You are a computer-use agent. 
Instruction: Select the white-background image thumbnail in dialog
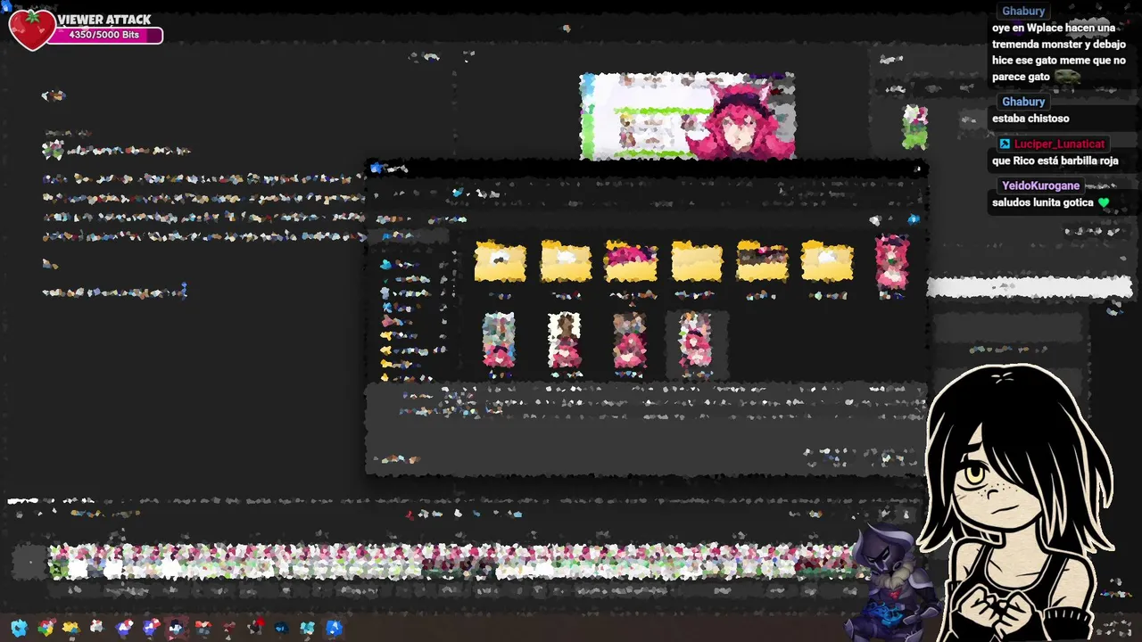(564, 340)
